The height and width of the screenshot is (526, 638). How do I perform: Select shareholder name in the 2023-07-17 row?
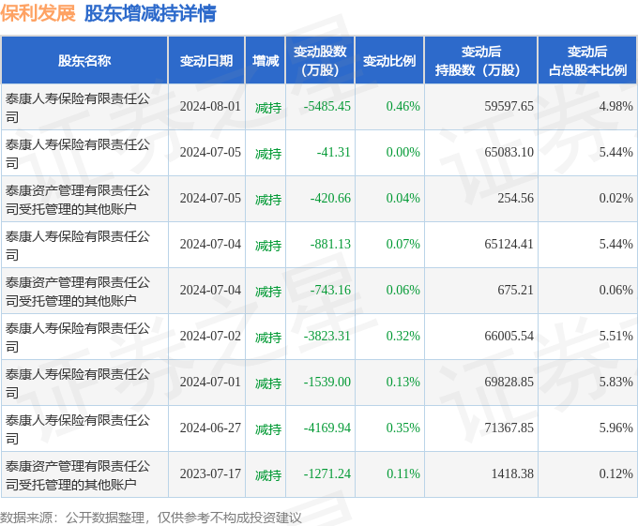[78, 475]
